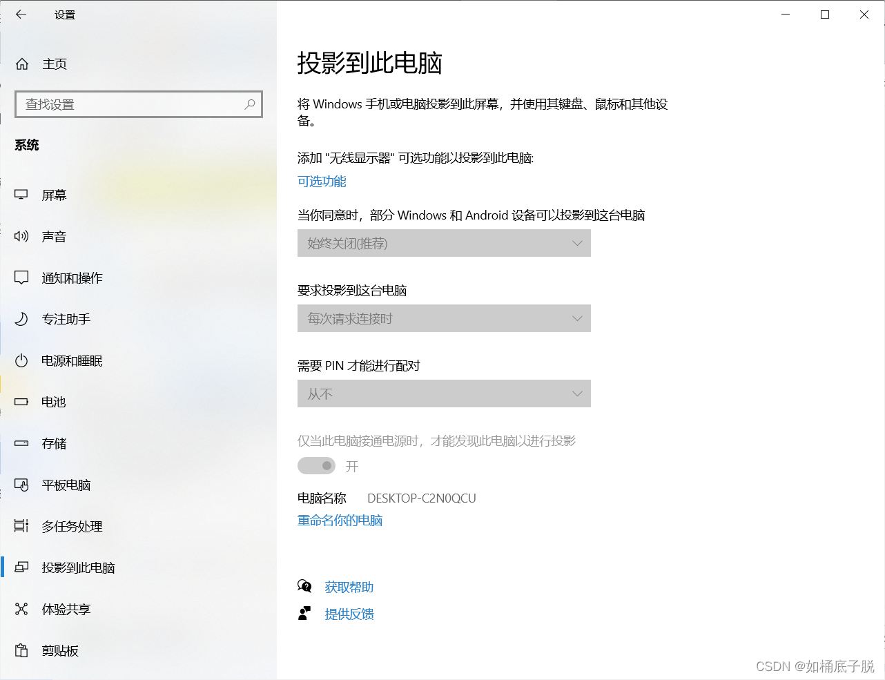The height and width of the screenshot is (680, 885).
Task: Expand the 始终关闭(推荐) dropdown
Action: (444, 243)
